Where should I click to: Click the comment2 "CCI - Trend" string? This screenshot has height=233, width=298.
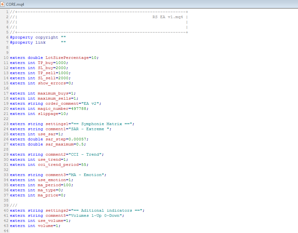[85, 154]
